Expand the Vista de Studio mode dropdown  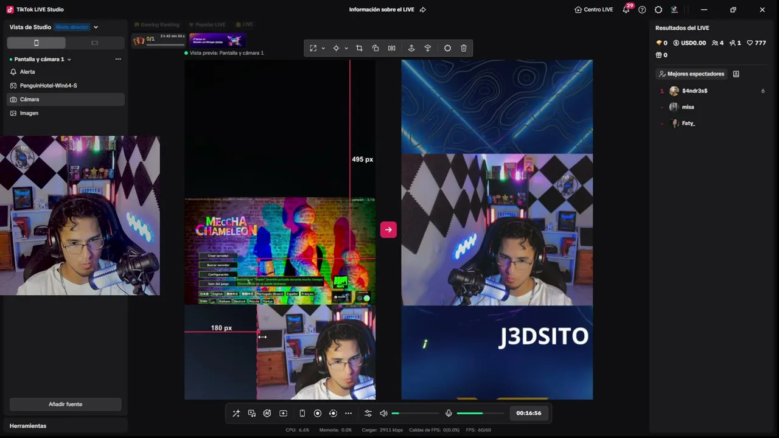[96, 27]
